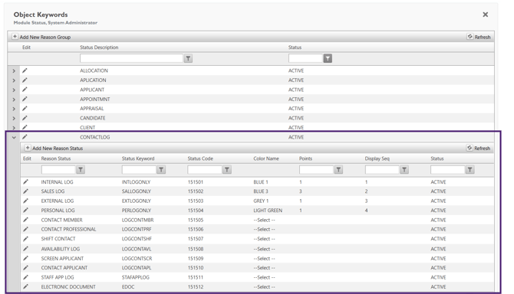Expand the APPLICANT row

[14, 90]
